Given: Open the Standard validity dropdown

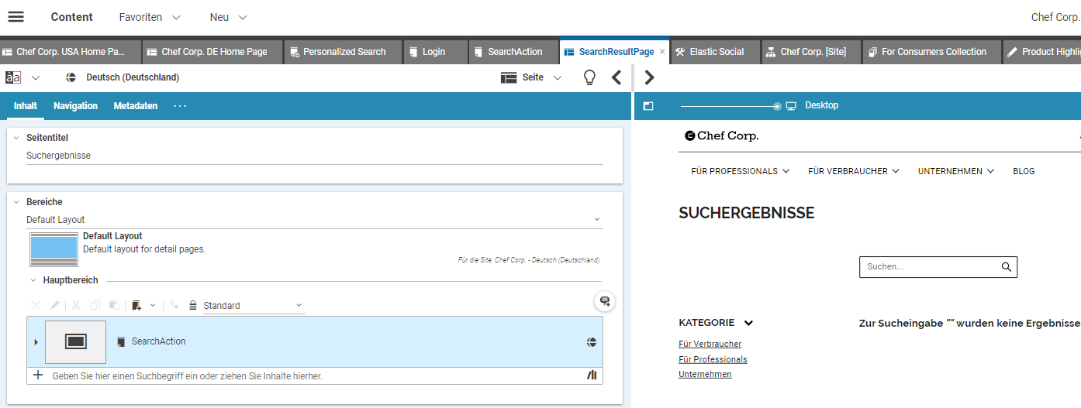Looking at the screenshot, I should 299,306.
